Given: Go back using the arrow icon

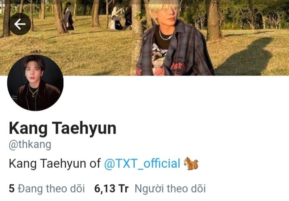Looking at the screenshot, I should [x=20, y=24].
